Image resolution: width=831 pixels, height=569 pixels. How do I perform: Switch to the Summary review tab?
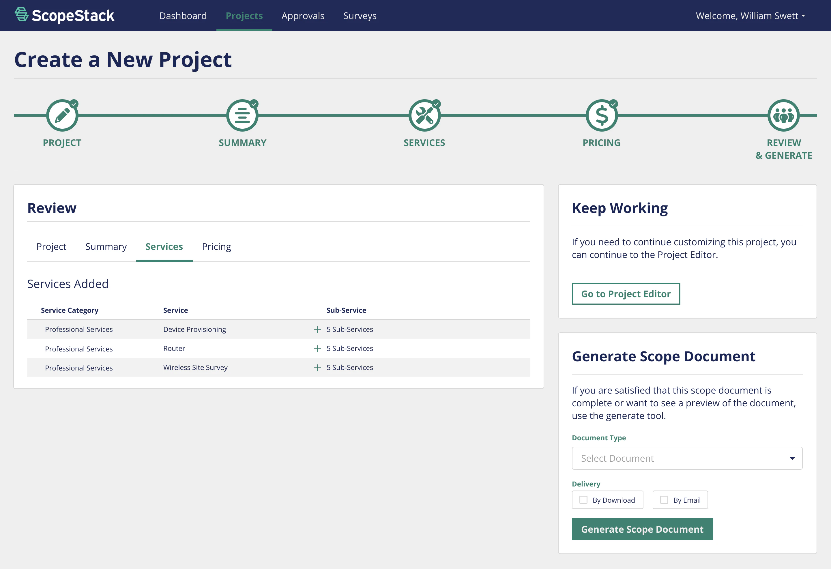point(106,246)
